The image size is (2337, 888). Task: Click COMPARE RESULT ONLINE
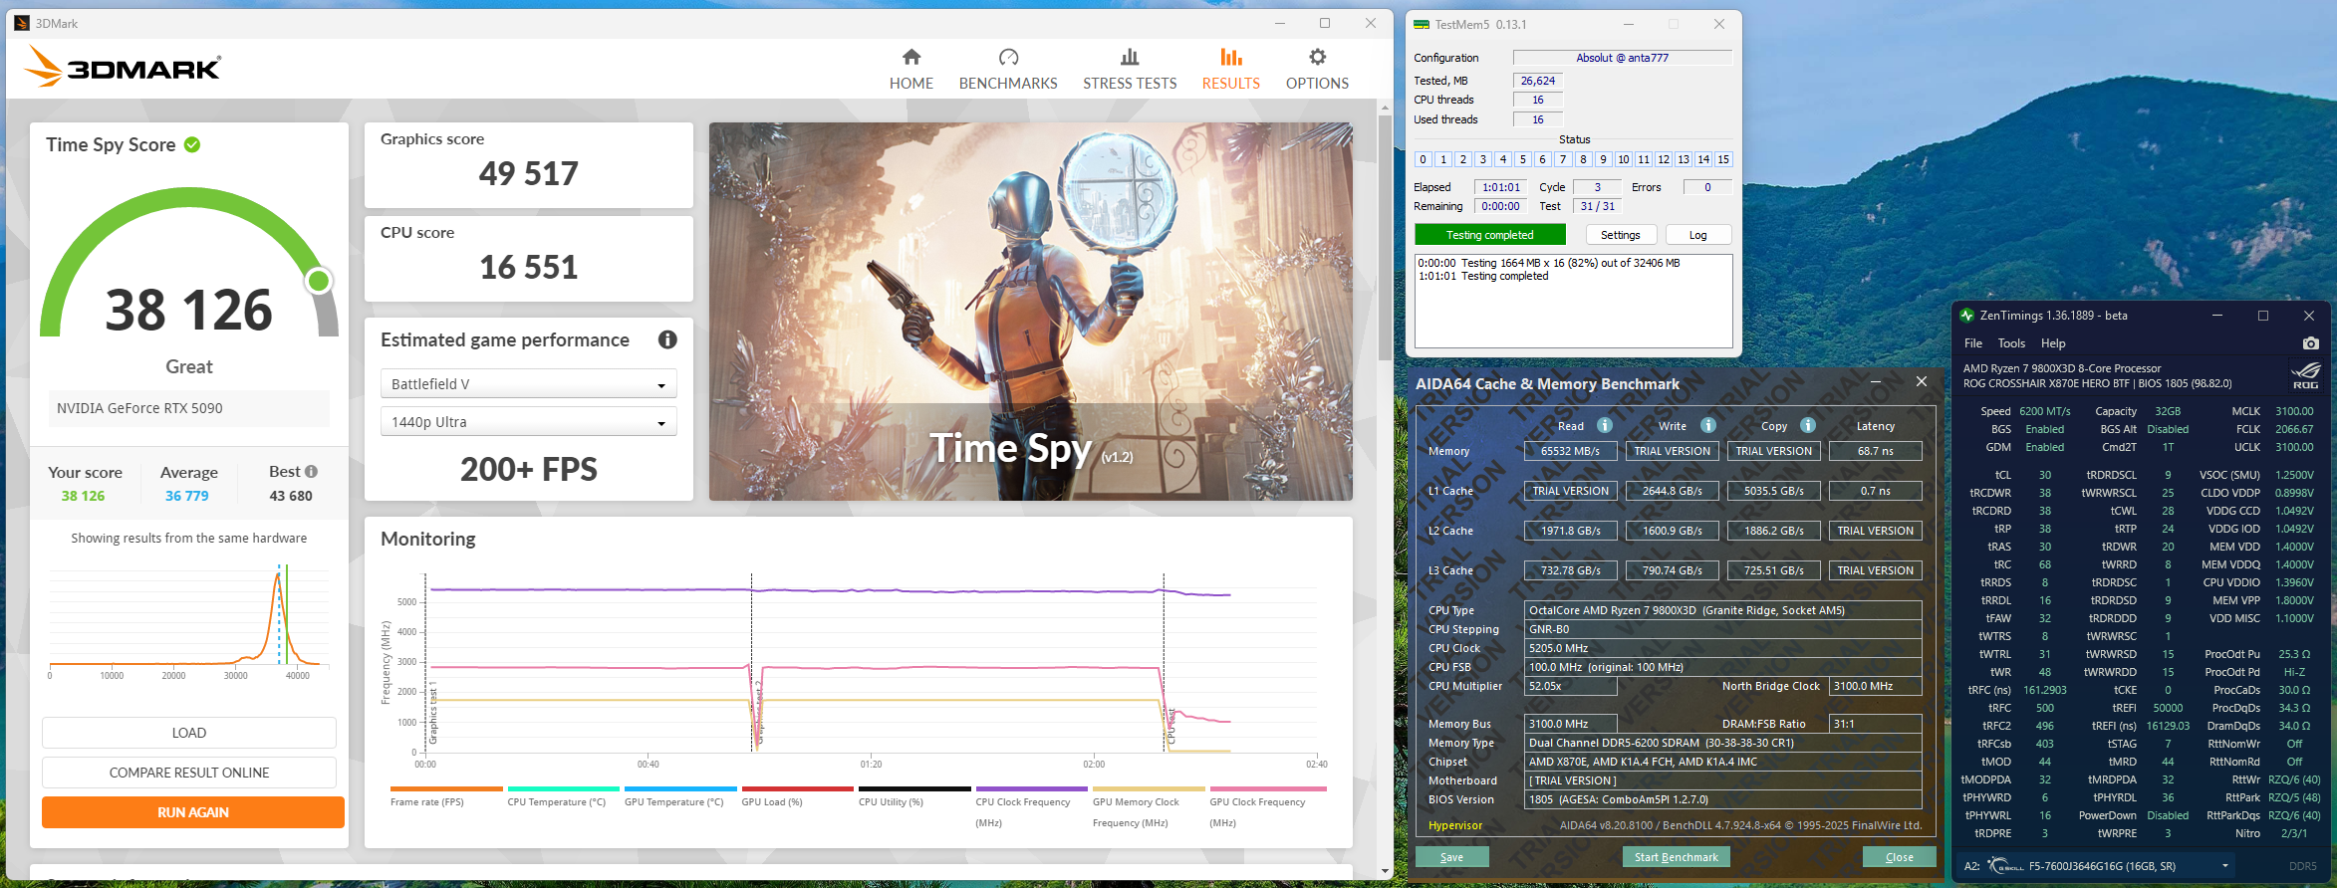pyautogui.click(x=189, y=773)
